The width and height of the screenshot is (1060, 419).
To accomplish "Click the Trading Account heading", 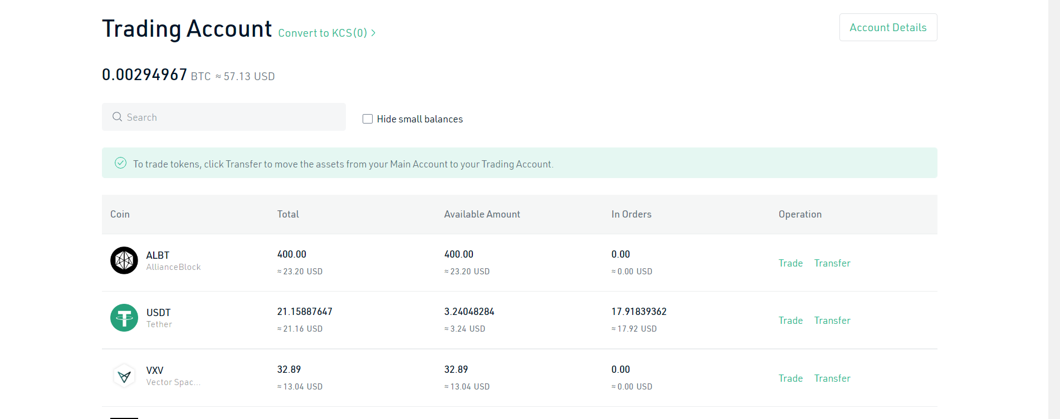I will (x=187, y=29).
